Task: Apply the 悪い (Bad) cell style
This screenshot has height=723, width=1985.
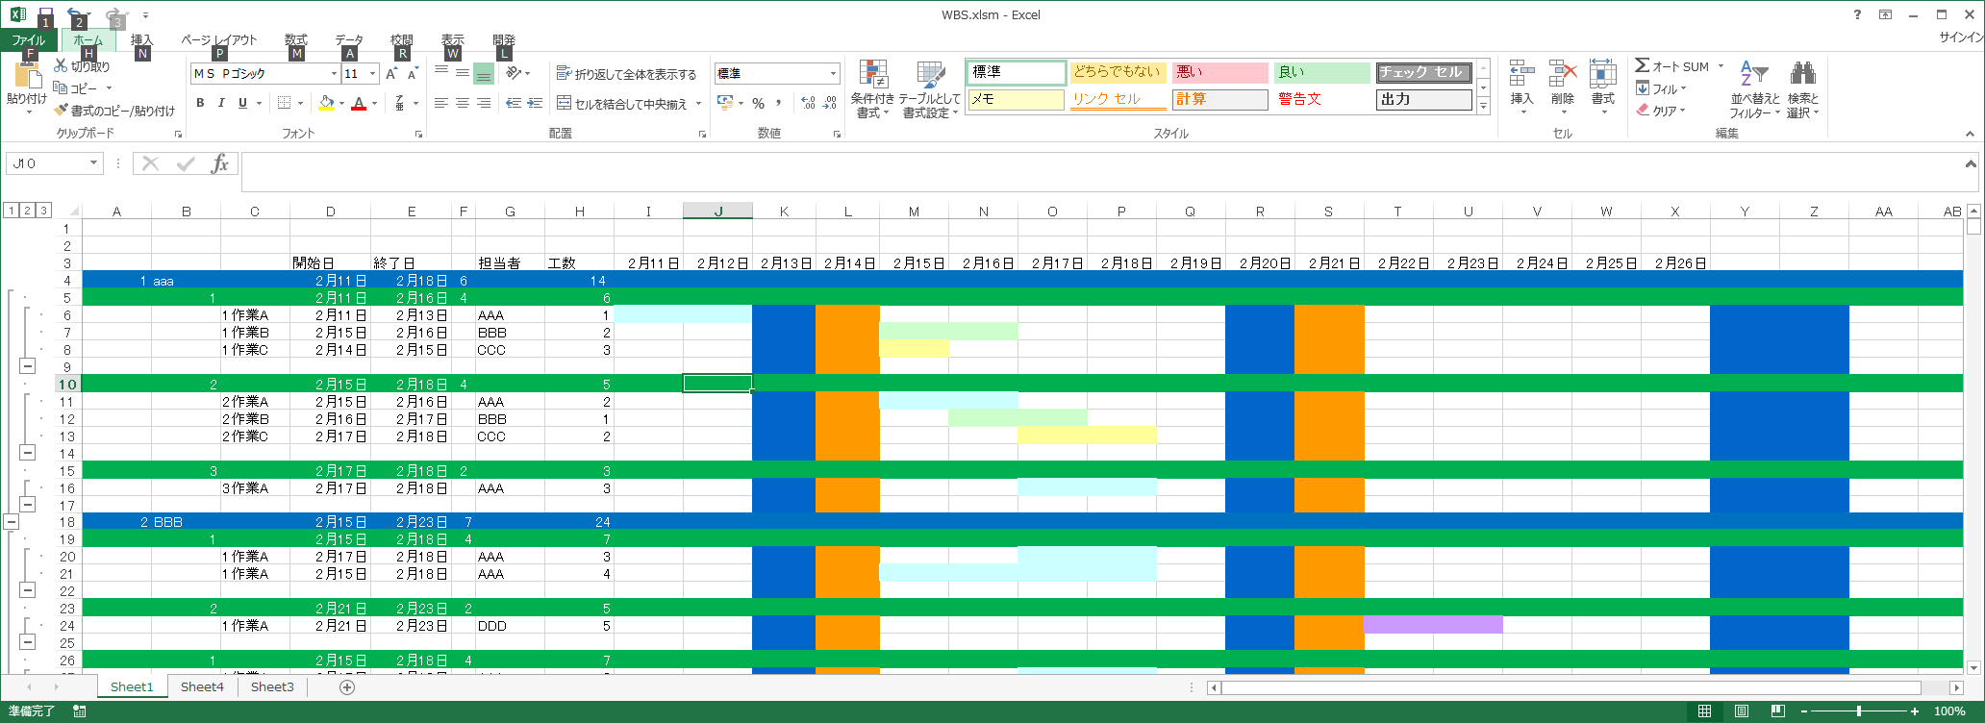Action: tap(1219, 72)
